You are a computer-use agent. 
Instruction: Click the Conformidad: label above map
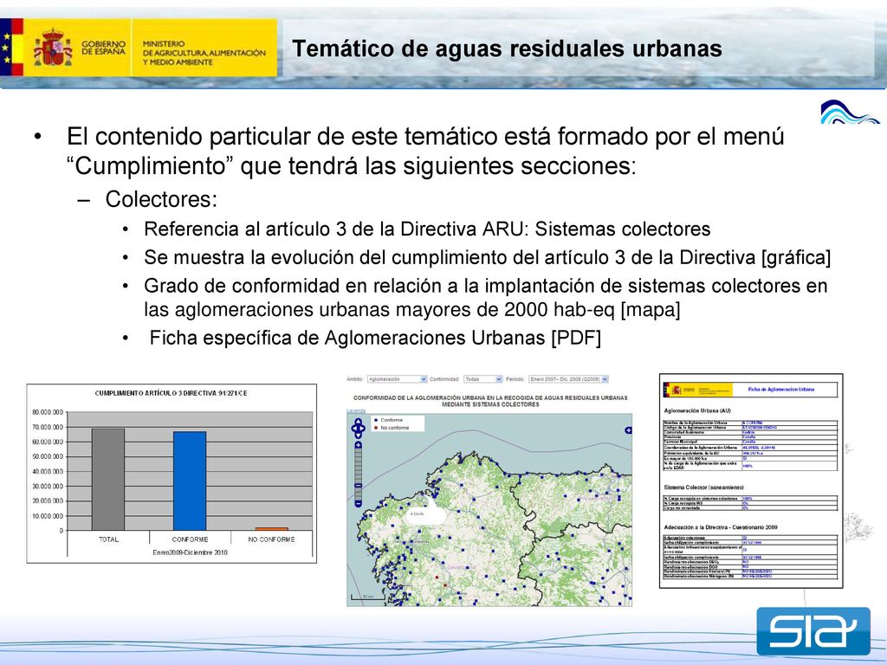tap(444, 379)
